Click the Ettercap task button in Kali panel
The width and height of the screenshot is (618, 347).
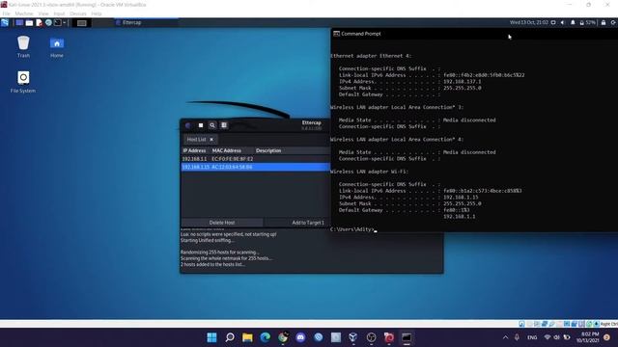tap(146, 23)
